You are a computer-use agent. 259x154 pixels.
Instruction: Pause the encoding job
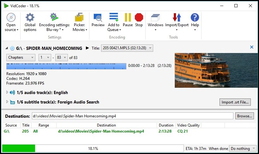(x=128, y=20)
